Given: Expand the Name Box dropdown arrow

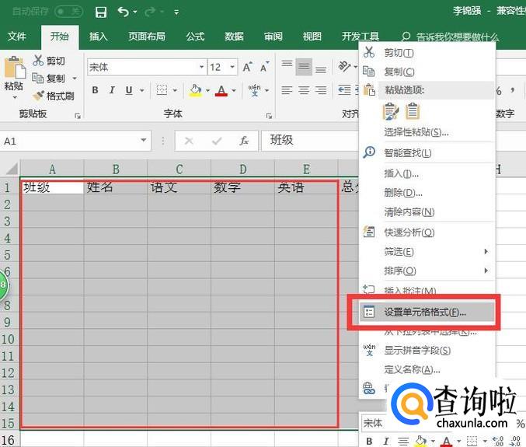Looking at the screenshot, I should tap(144, 141).
